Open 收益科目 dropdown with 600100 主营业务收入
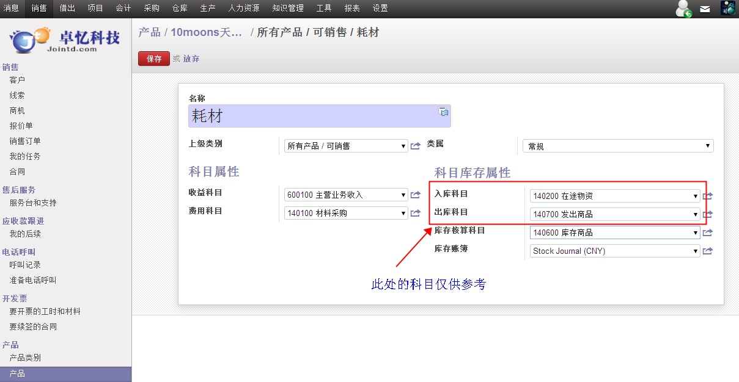The height and width of the screenshot is (382, 739). tap(346, 195)
